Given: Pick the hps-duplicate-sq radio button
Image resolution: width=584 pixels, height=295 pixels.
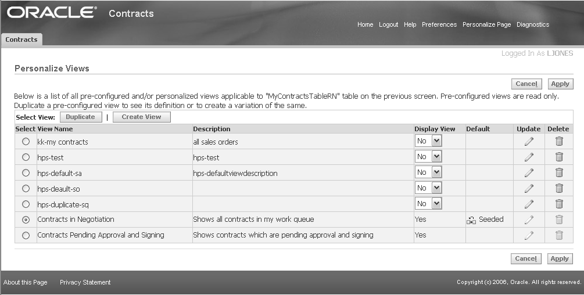Looking at the screenshot, I should coord(26,204).
